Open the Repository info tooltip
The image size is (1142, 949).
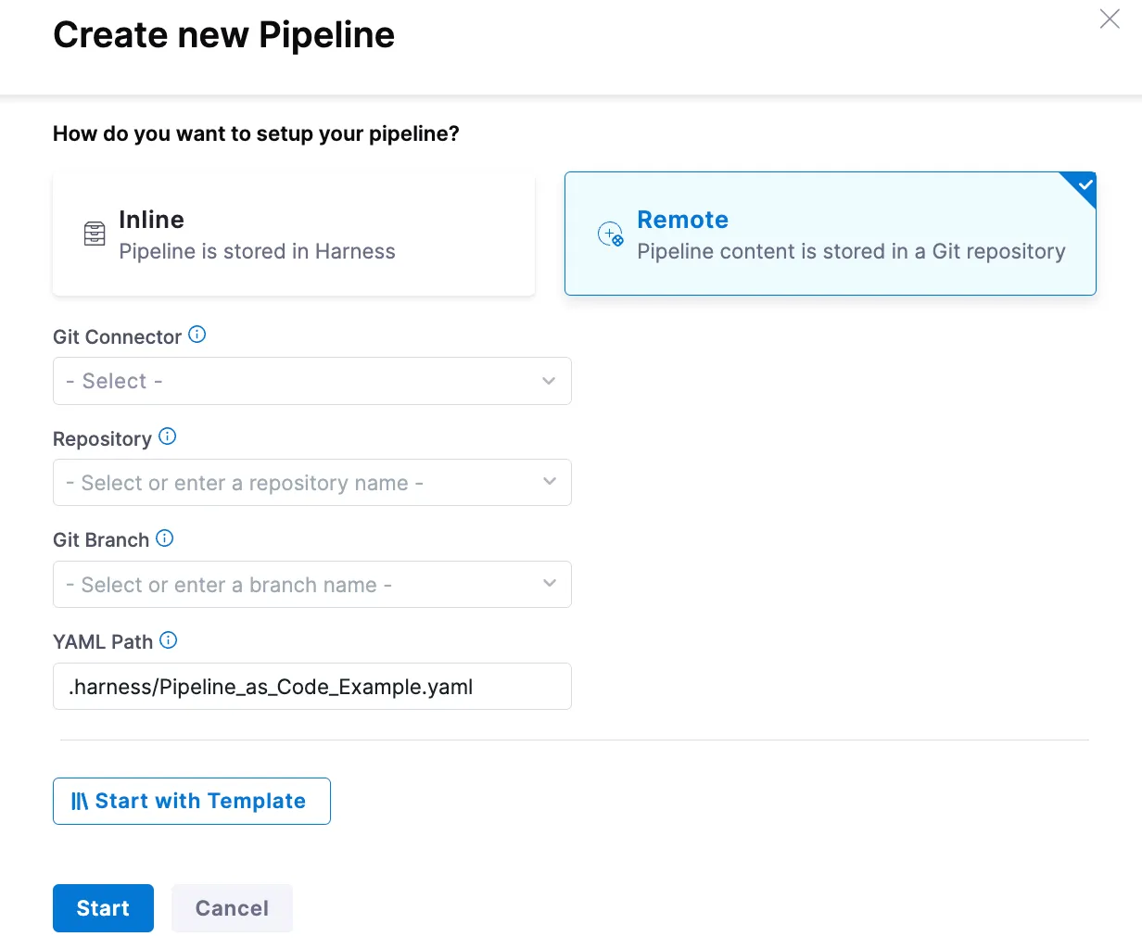click(x=167, y=437)
